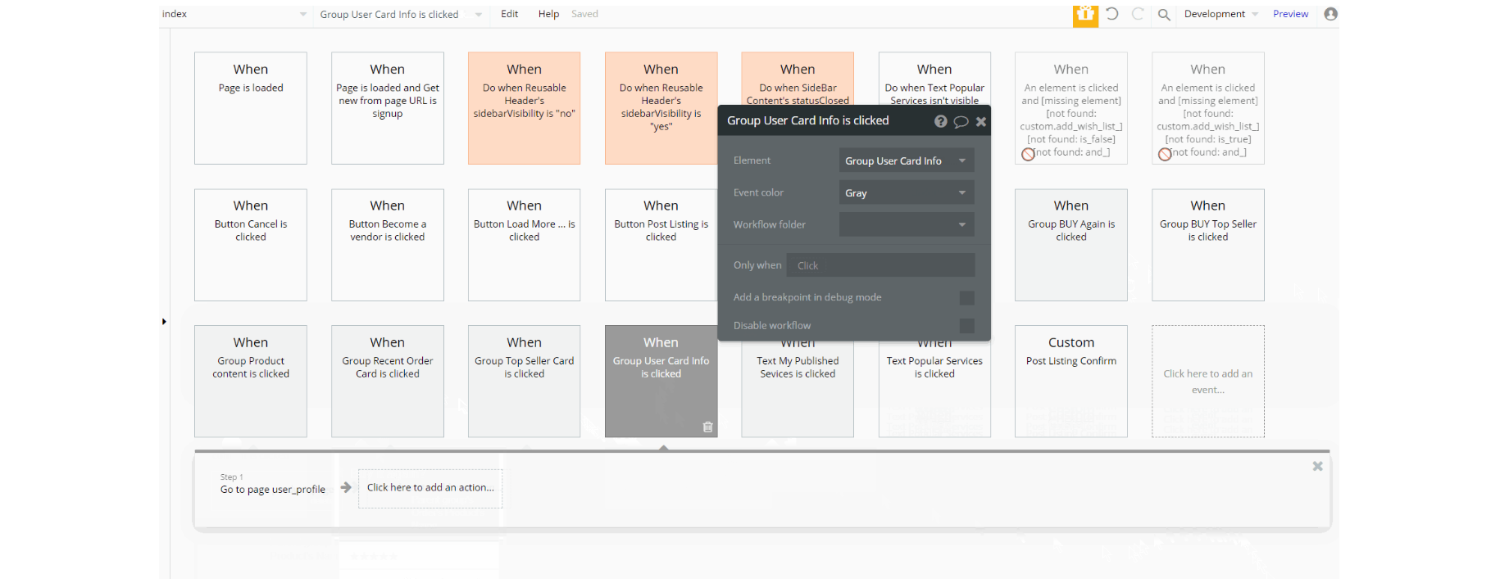Tick the Disable workflow checkbox

[967, 326]
